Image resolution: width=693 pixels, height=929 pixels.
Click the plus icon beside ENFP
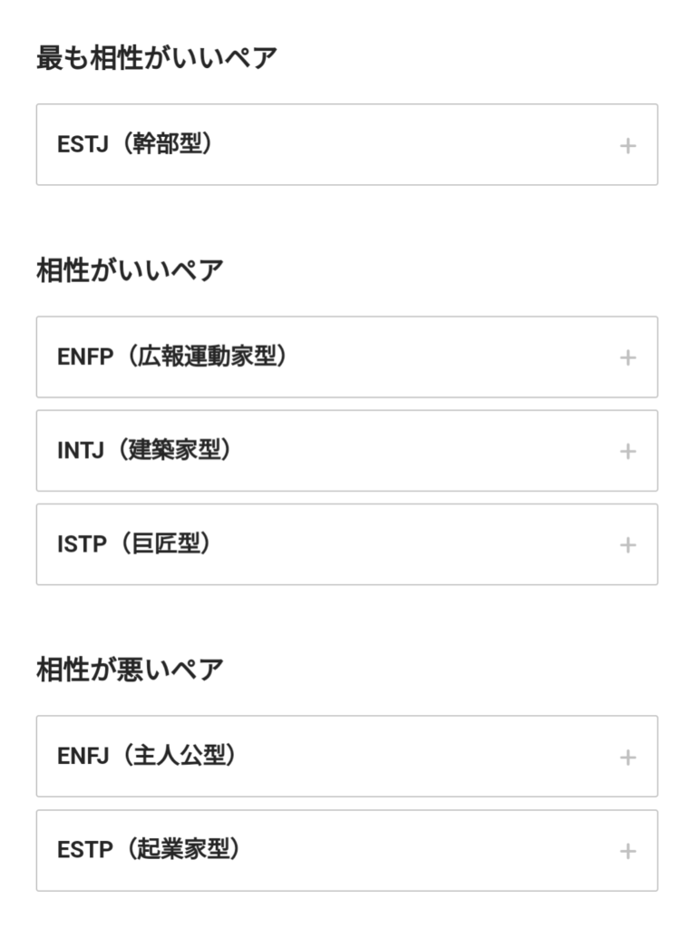pyautogui.click(x=627, y=357)
